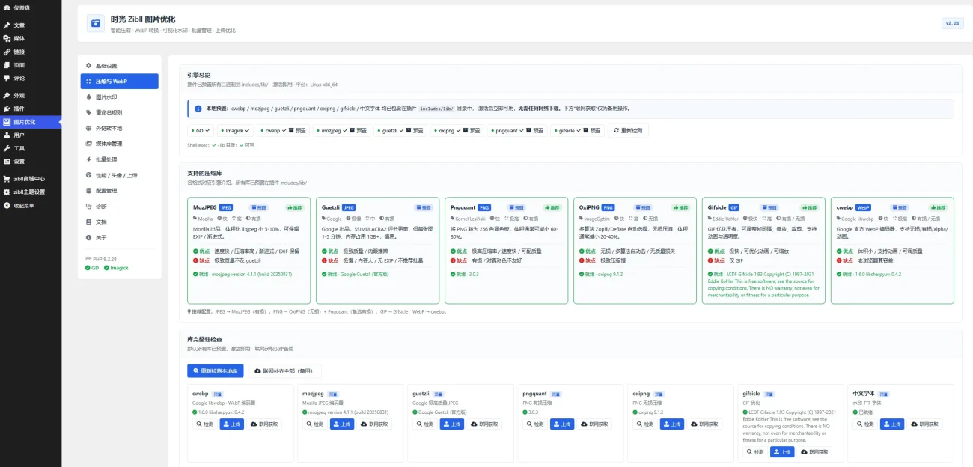Screen dimensions: 973x467
Task: Click the v2.21 version badge
Action: click(x=952, y=23)
